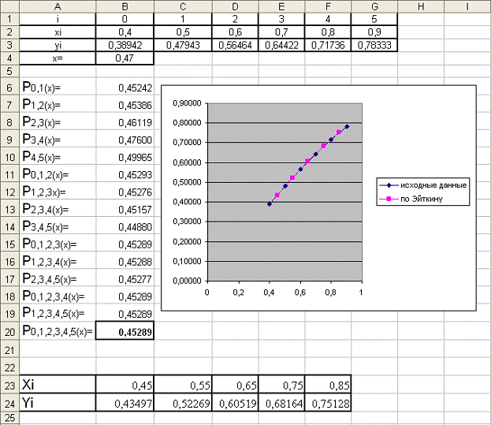Click cell containing x value 0,47

(125, 58)
